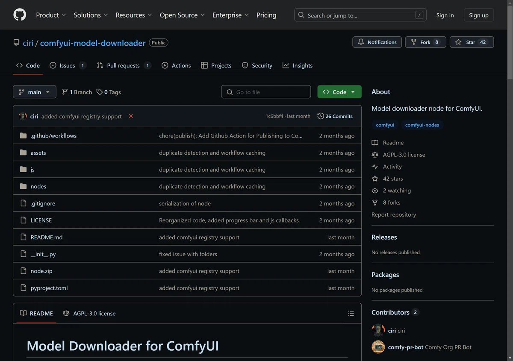The image size is (513, 361).
Task: Click commit message 'fixed issue with folders'
Action: 188,254
